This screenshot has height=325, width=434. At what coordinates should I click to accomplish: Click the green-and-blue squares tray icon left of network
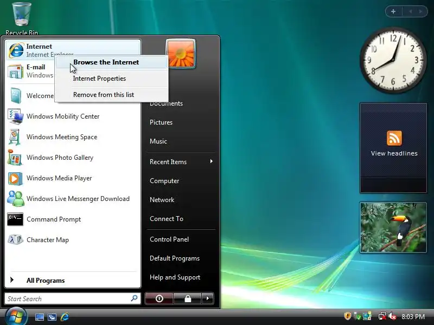click(367, 316)
